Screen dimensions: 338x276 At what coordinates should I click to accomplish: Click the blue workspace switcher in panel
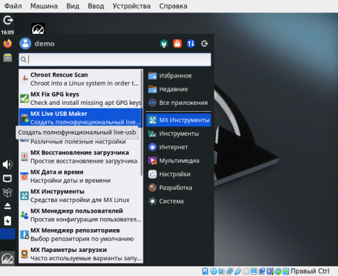click(8, 234)
